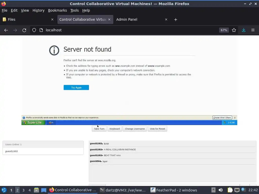This screenshot has width=259, height=194.
Task: Open the Tools menu
Action: coord(75,10)
